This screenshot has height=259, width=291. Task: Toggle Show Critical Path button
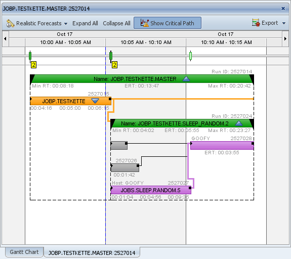point(168,23)
